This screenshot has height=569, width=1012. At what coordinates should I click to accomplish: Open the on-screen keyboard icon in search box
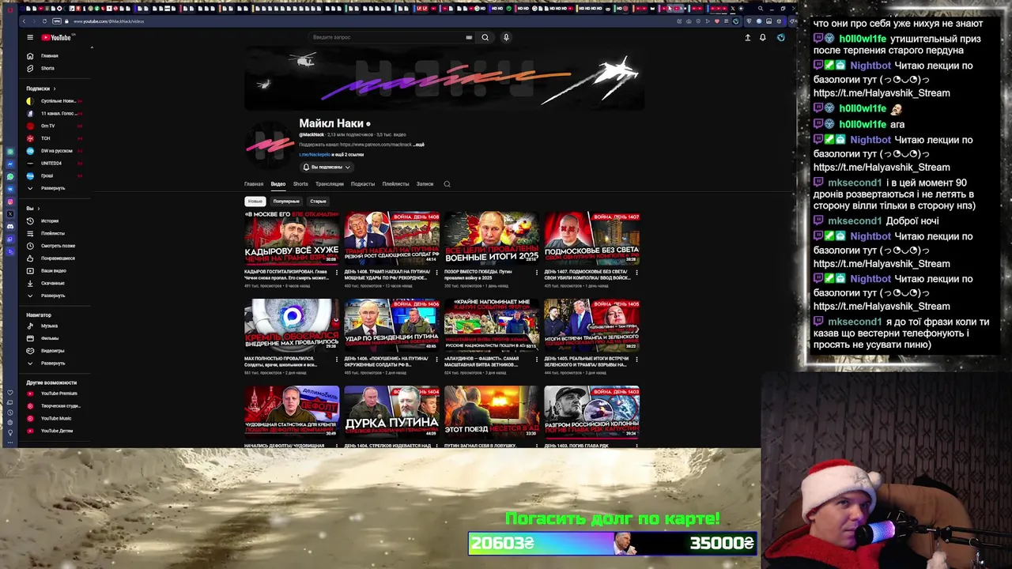(x=469, y=37)
